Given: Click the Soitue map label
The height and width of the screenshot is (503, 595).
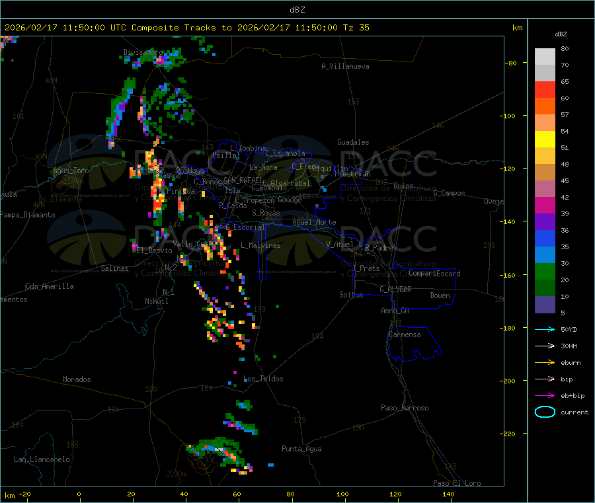Looking at the screenshot, I should (x=351, y=295).
